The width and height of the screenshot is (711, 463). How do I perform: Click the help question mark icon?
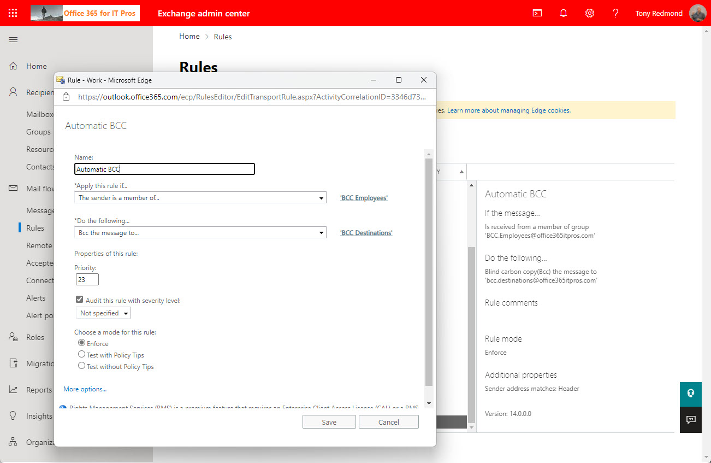[615, 13]
